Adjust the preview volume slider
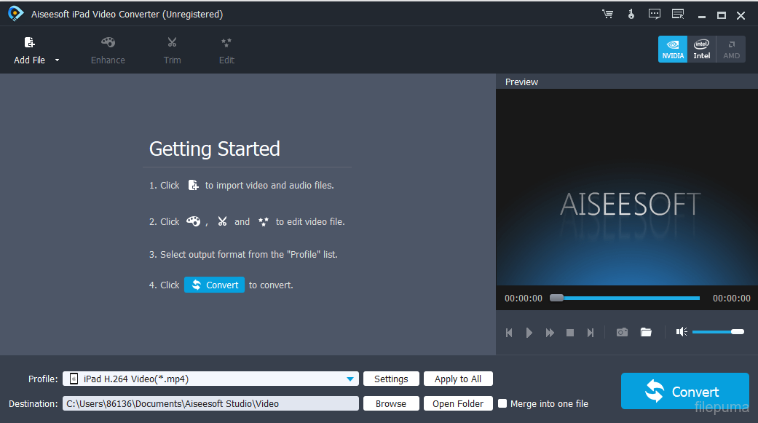 click(x=717, y=332)
